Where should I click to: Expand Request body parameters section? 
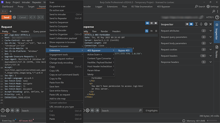pos(211,43)
